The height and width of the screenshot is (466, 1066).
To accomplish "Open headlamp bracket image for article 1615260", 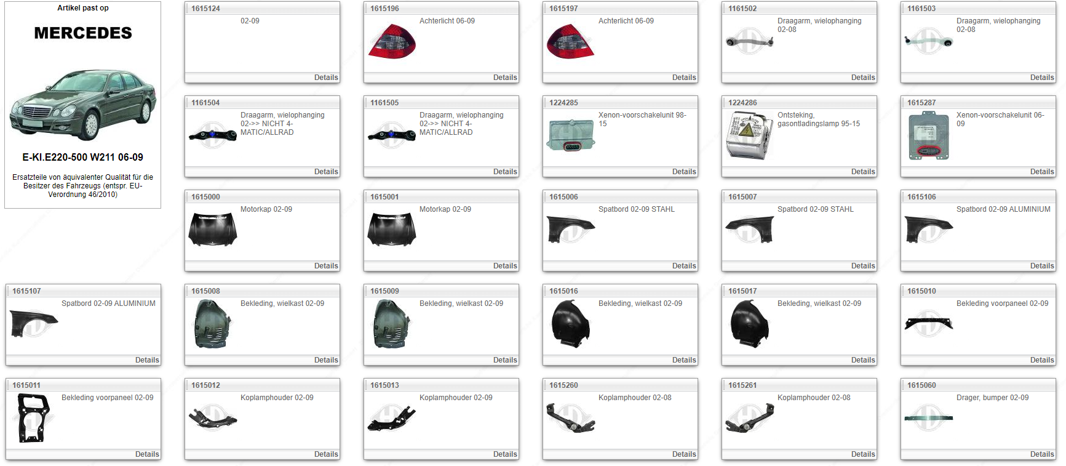I will (571, 418).
